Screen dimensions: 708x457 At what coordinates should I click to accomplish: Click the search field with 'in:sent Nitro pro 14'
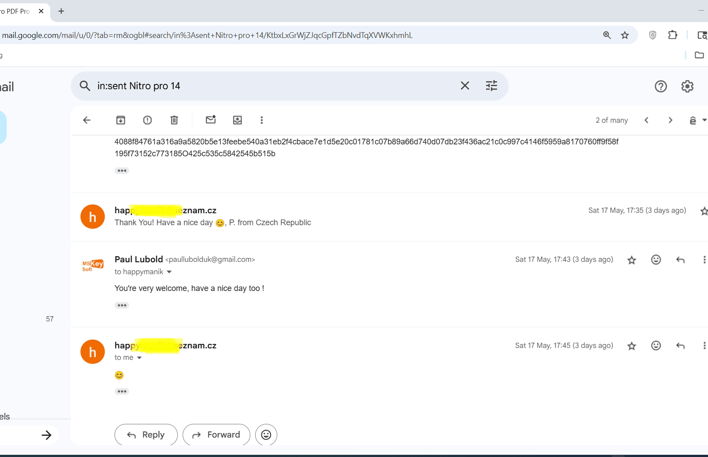point(274,86)
